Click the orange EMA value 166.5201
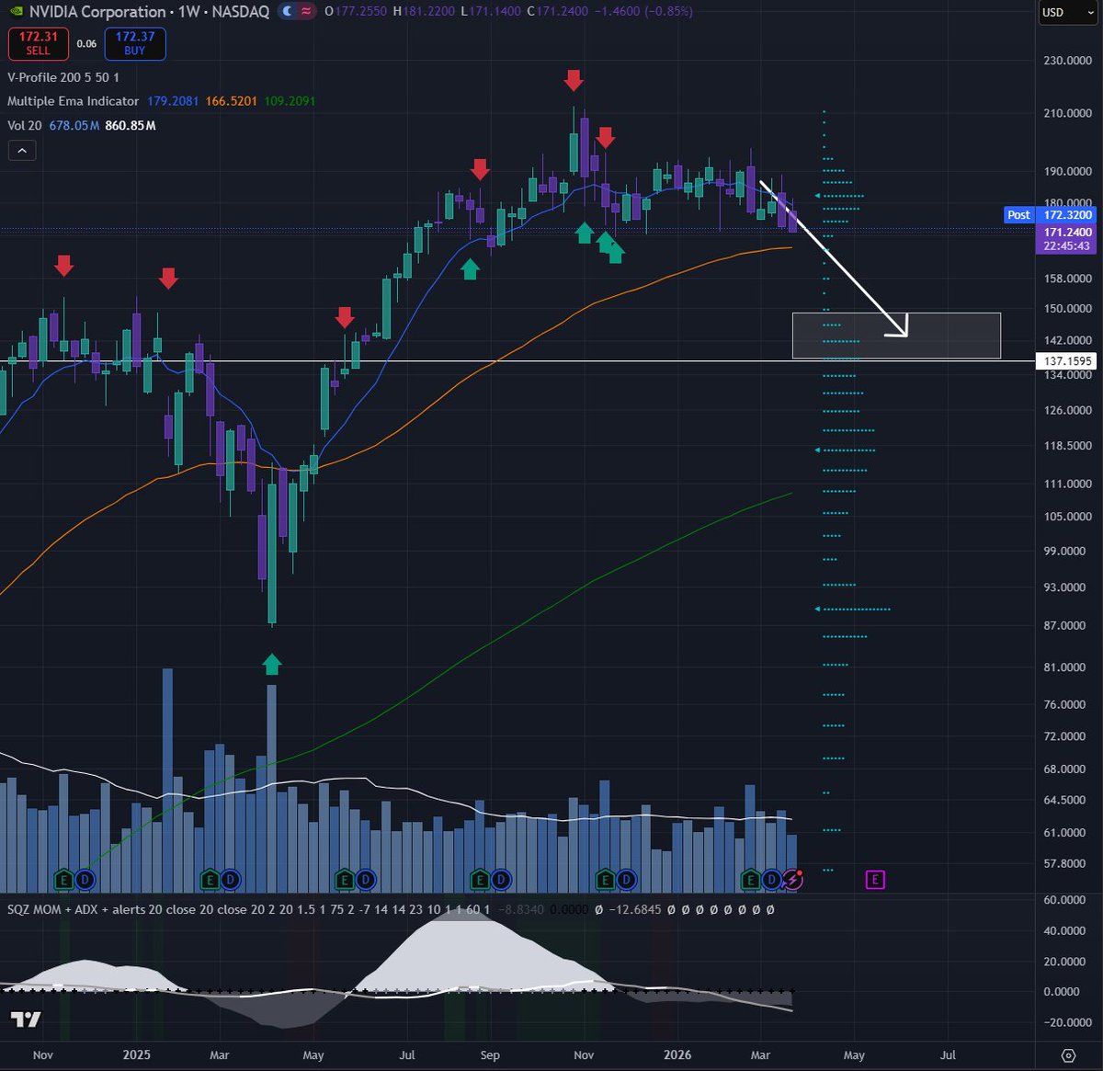1103x1071 pixels. 232,101
